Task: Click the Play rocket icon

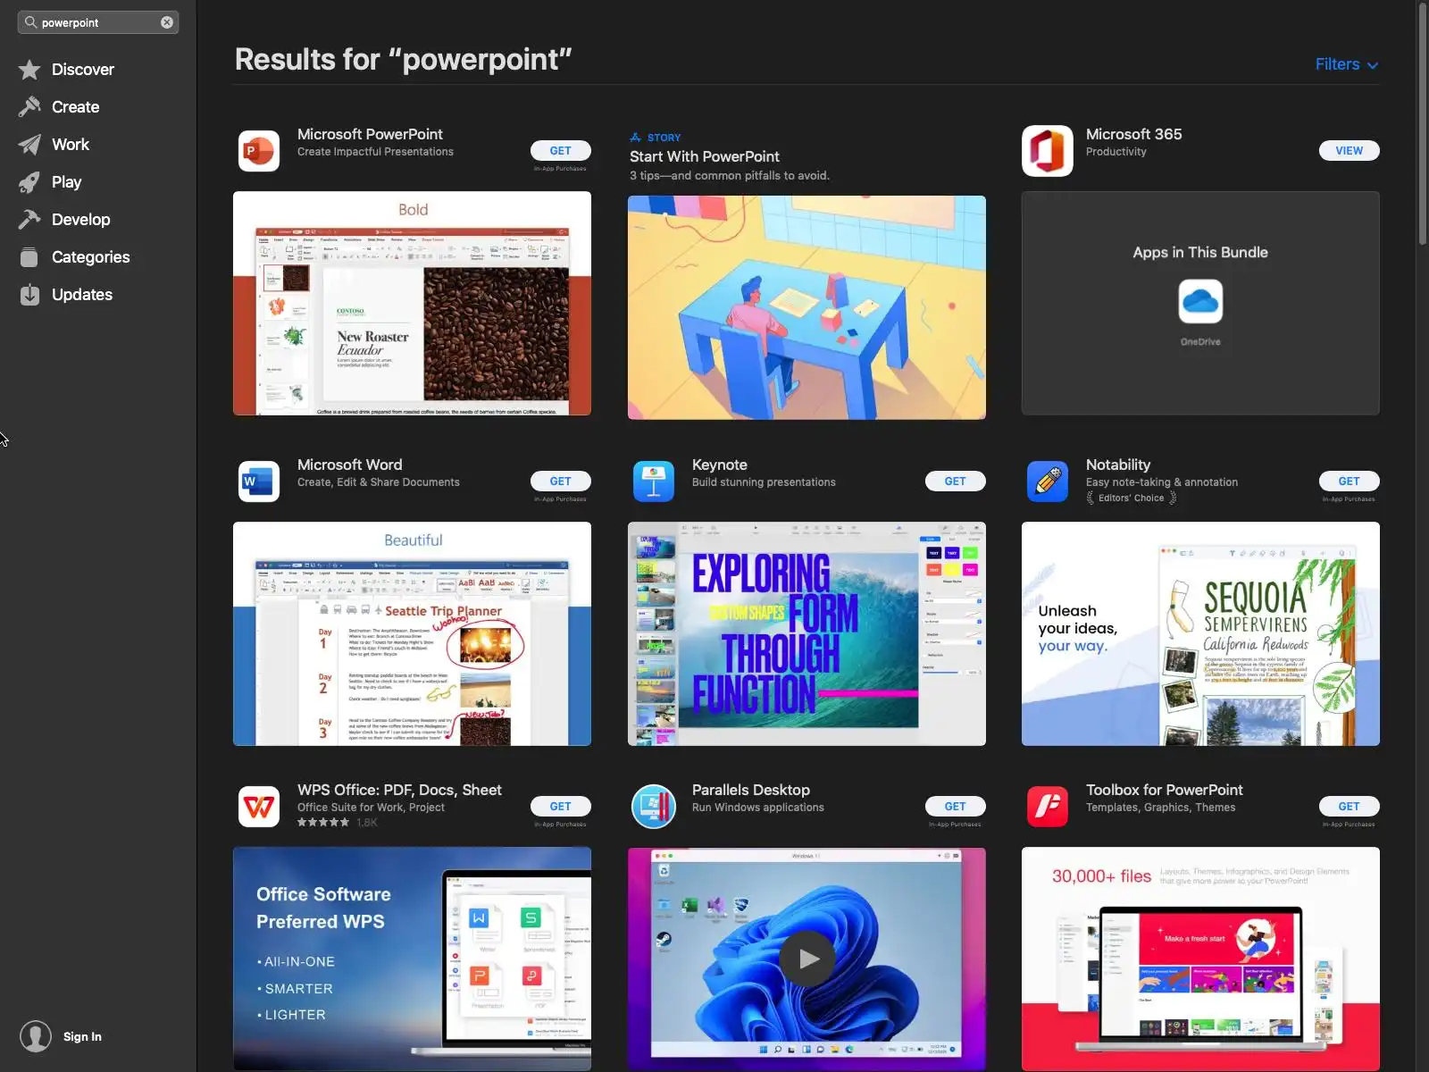Action: click(29, 182)
